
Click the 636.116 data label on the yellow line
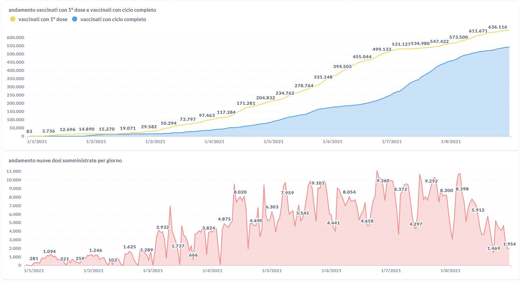(497, 27)
